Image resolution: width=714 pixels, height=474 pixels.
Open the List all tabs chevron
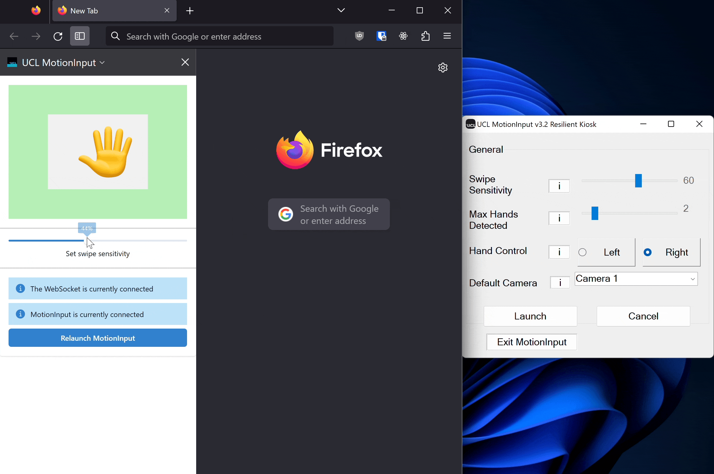coord(341,10)
